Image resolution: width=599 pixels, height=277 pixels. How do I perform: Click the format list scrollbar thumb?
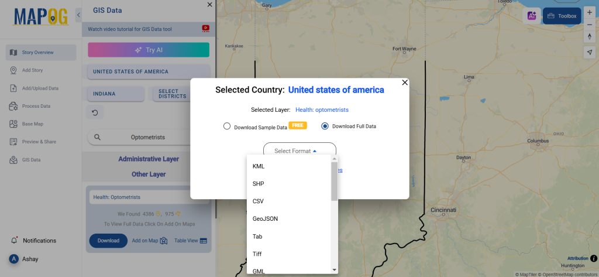pos(334,182)
